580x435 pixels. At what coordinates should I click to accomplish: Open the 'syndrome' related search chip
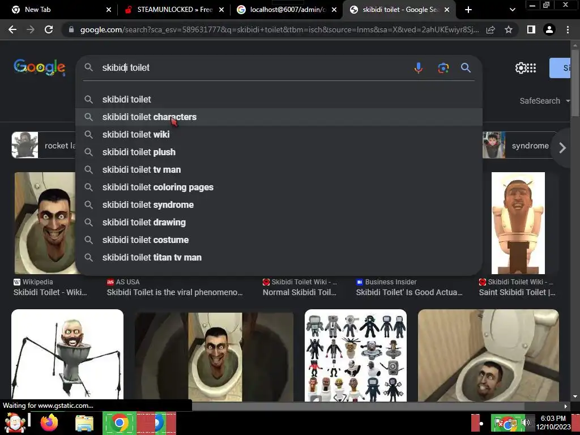coord(519,146)
